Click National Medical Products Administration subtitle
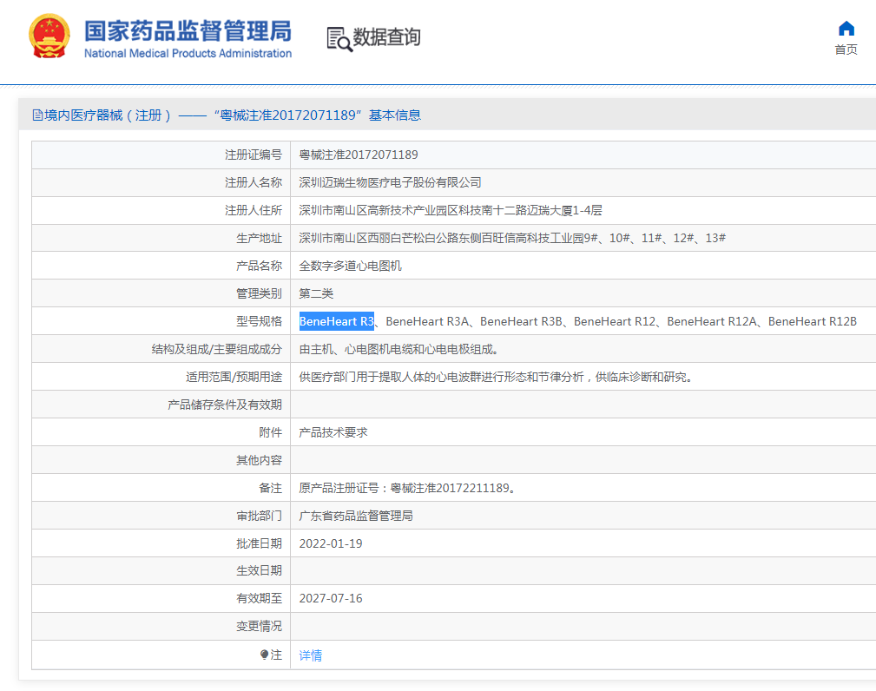The width and height of the screenshot is (876, 691). pyautogui.click(x=188, y=53)
